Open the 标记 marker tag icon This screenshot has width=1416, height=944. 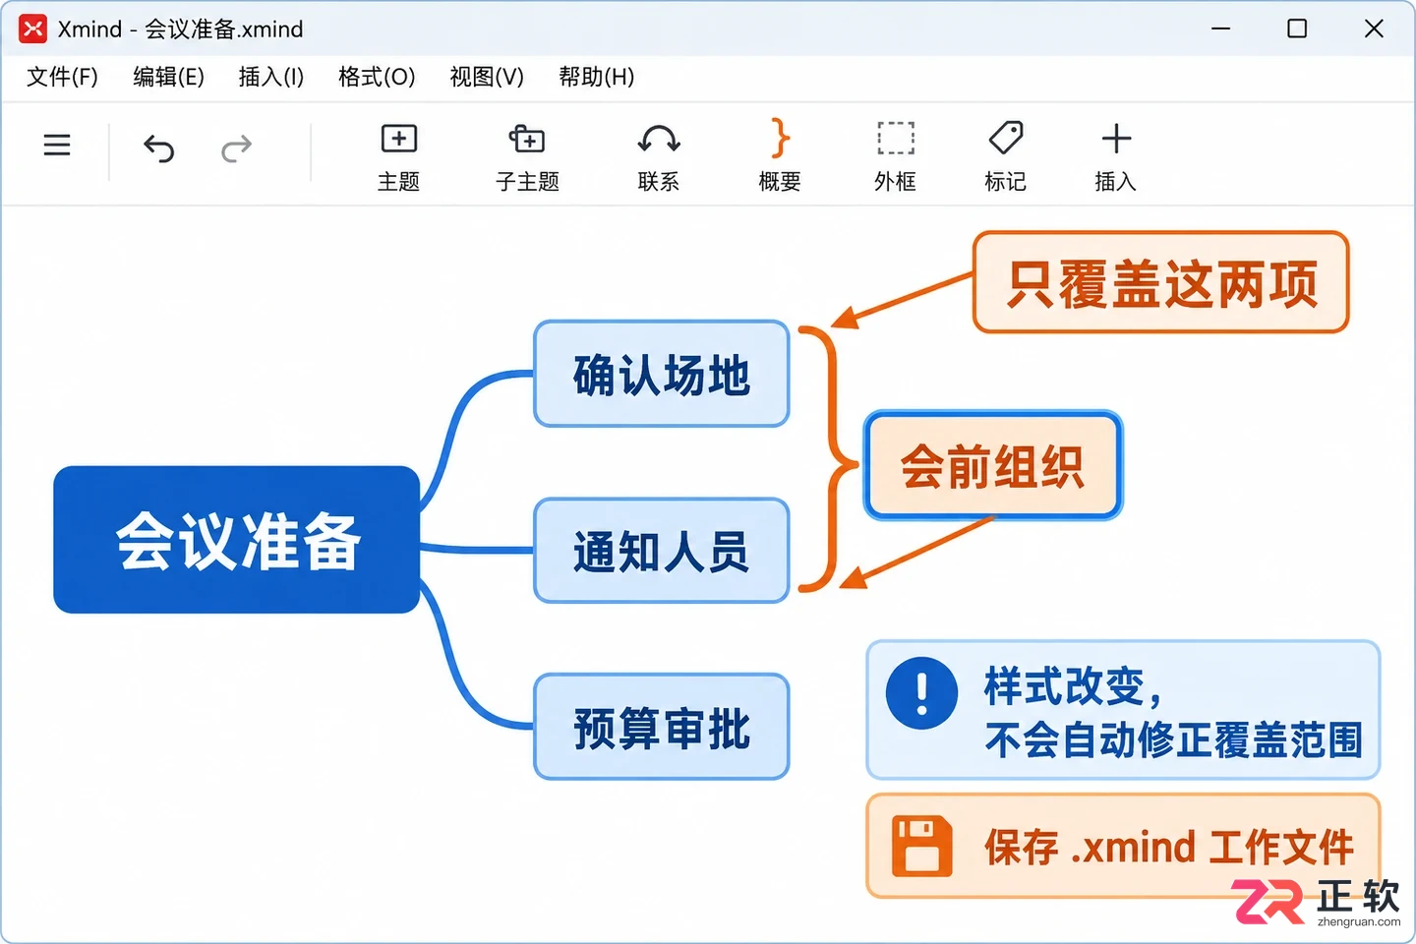tap(1005, 139)
